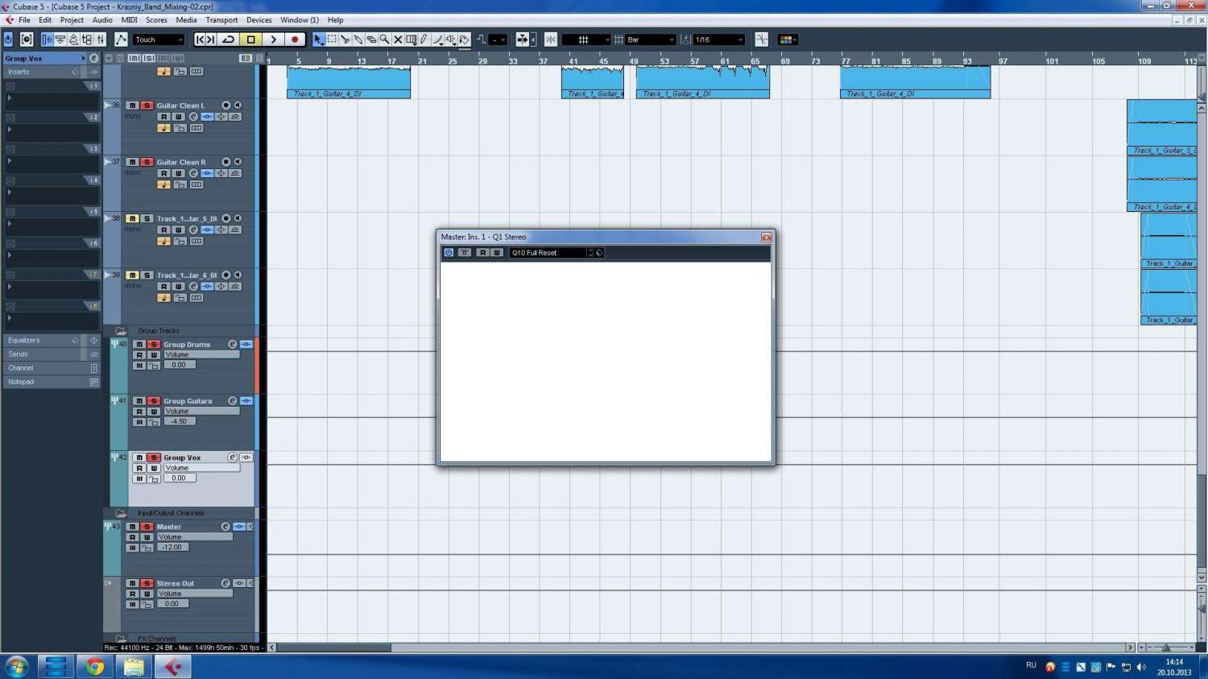Open automation mode dropdown showing Touch
Screen dimensions: 1208x679
click(159, 39)
